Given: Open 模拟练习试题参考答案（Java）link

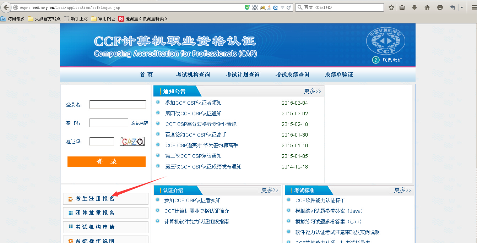Looking at the screenshot, I should (x=329, y=211).
